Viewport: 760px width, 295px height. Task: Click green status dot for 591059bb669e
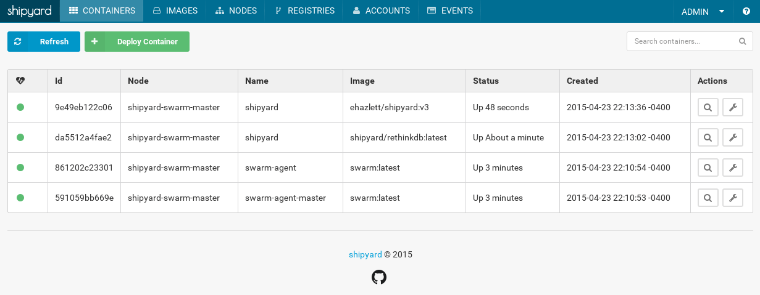point(20,198)
